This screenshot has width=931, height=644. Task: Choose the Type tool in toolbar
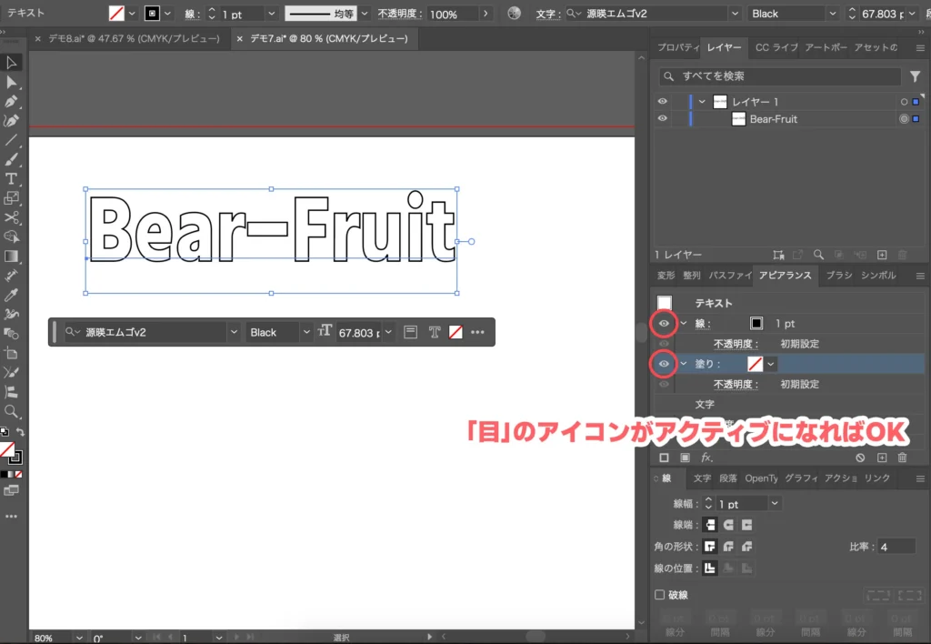click(x=12, y=178)
